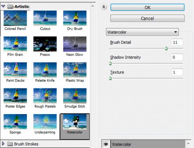Click the Texture slider handle
194x148 pixels.
tap(110, 78)
